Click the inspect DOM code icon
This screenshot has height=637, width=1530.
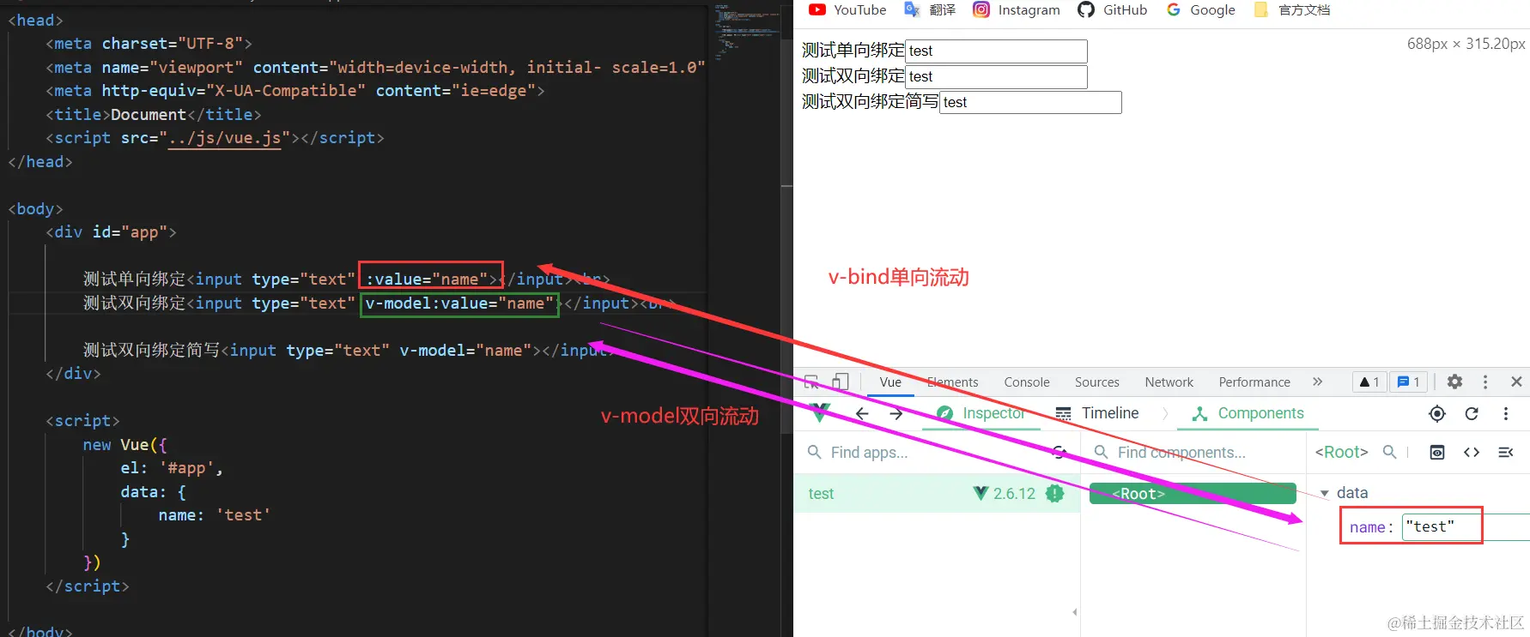pyautogui.click(x=1472, y=453)
